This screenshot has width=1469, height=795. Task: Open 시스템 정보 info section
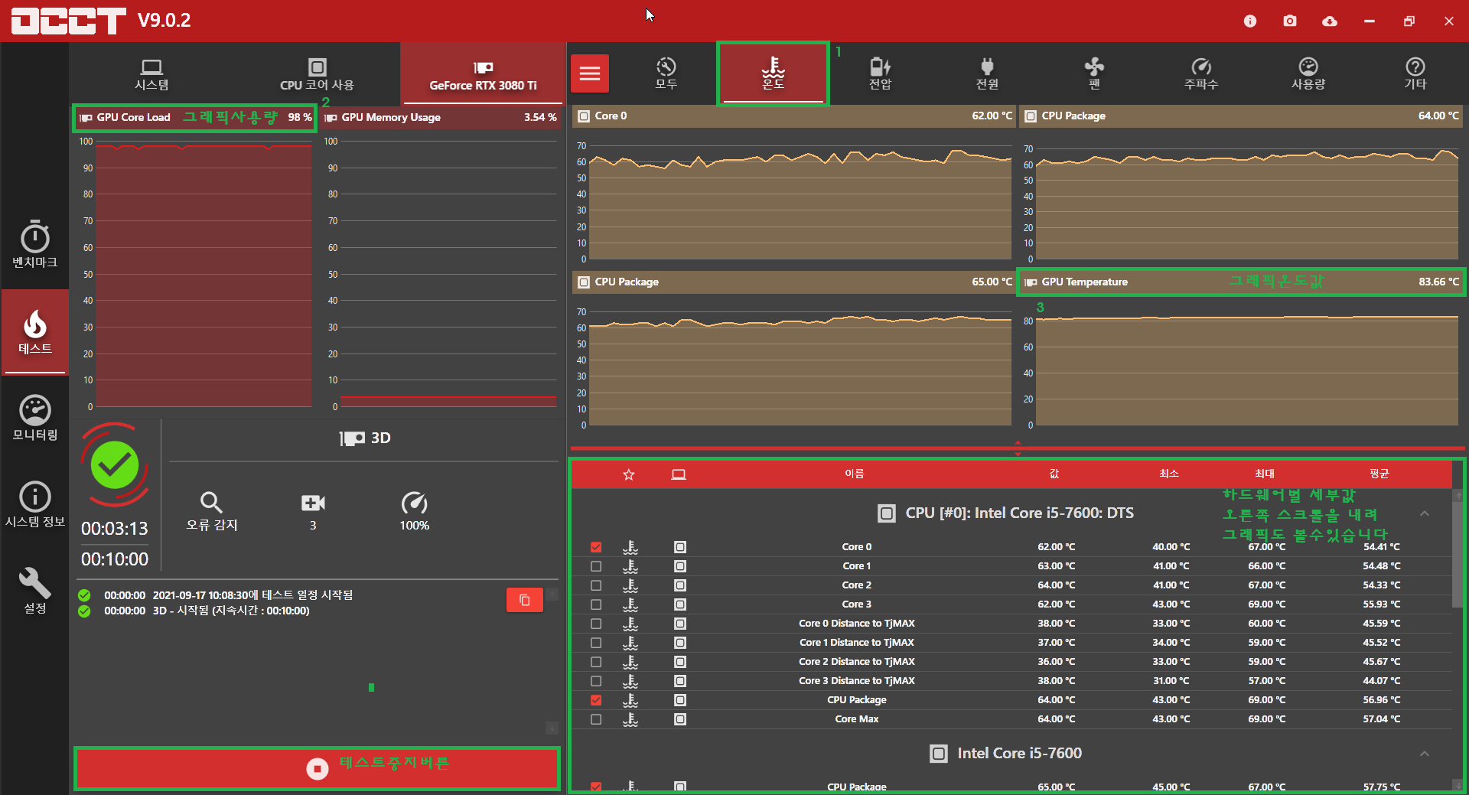pyautogui.click(x=34, y=504)
